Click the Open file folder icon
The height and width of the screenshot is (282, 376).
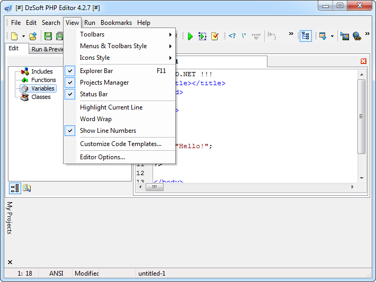coord(33,37)
